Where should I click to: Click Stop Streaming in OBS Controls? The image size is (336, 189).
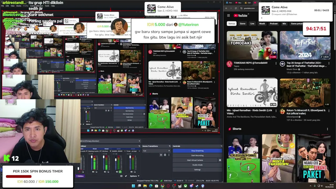(197, 151)
